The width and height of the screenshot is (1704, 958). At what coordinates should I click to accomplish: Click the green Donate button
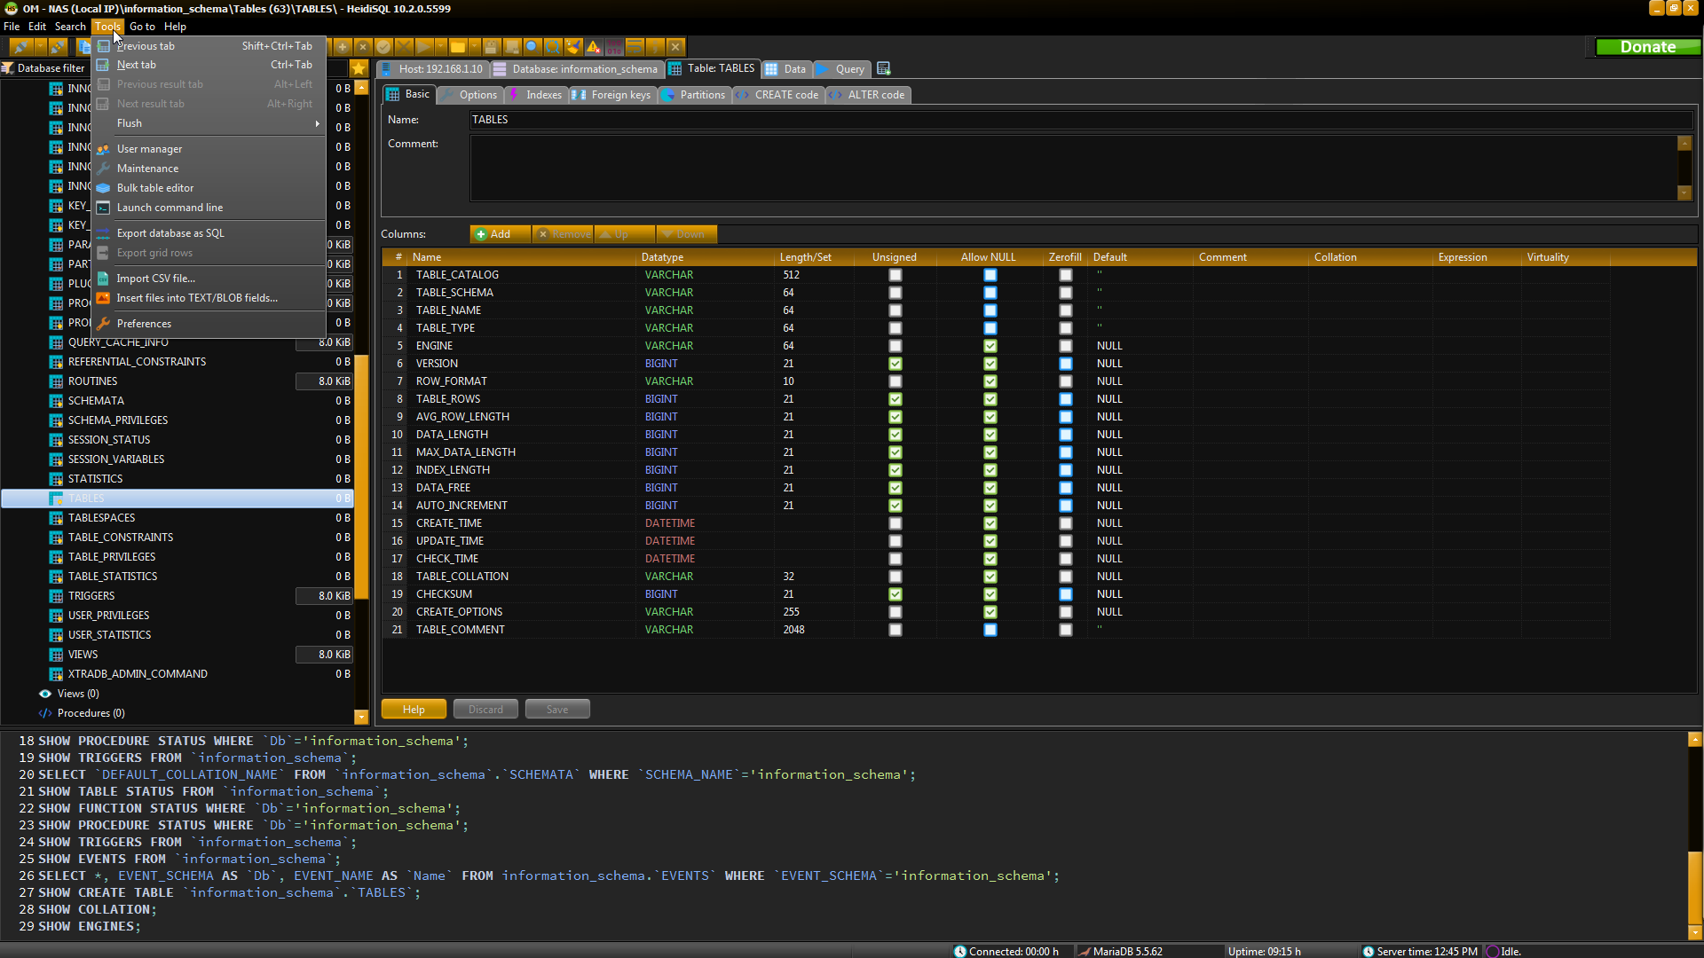1646,47
